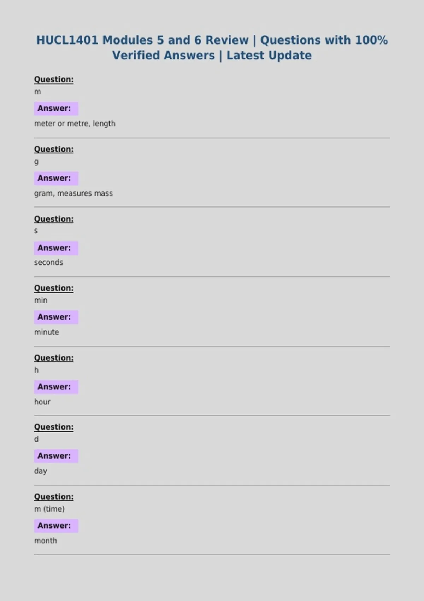Click the Question label above 'g'
The image size is (424, 601).
click(54, 149)
